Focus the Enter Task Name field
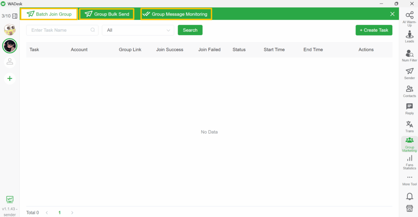The image size is (418, 217). [x=62, y=30]
